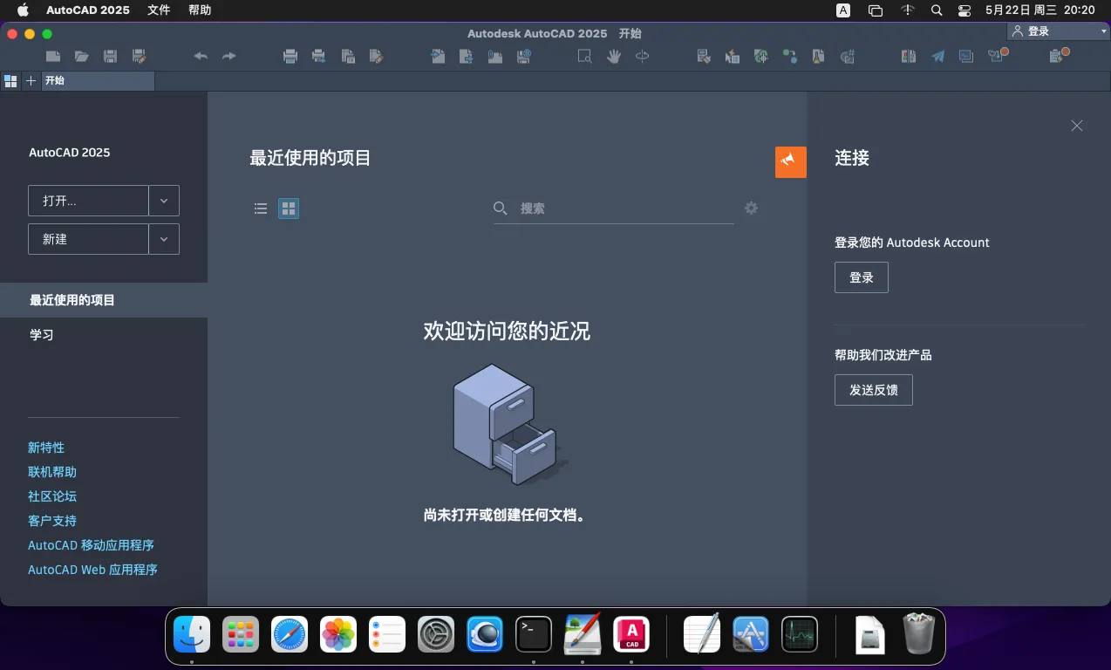The width and height of the screenshot is (1111, 670).
Task: Expand the 新建 dropdown arrow
Action: coord(164,239)
